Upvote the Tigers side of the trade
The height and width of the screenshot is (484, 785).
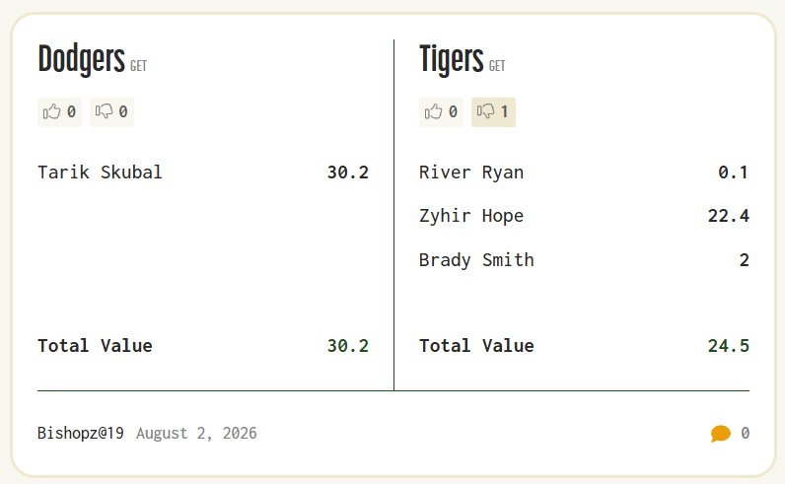441,111
